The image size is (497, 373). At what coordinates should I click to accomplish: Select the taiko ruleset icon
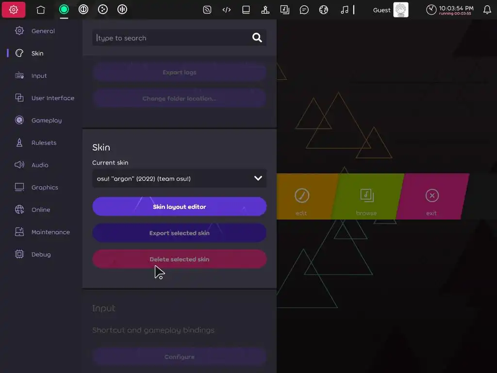(x=83, y=10)
